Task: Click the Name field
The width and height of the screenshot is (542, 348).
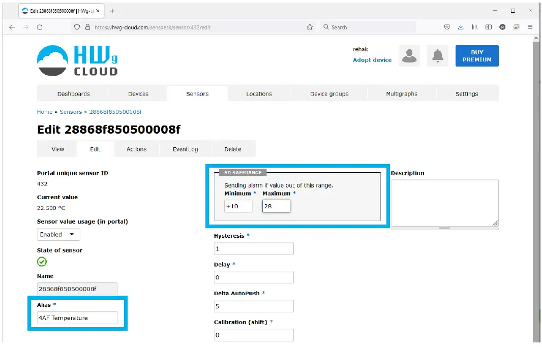Action: click(x=77, y=289)
